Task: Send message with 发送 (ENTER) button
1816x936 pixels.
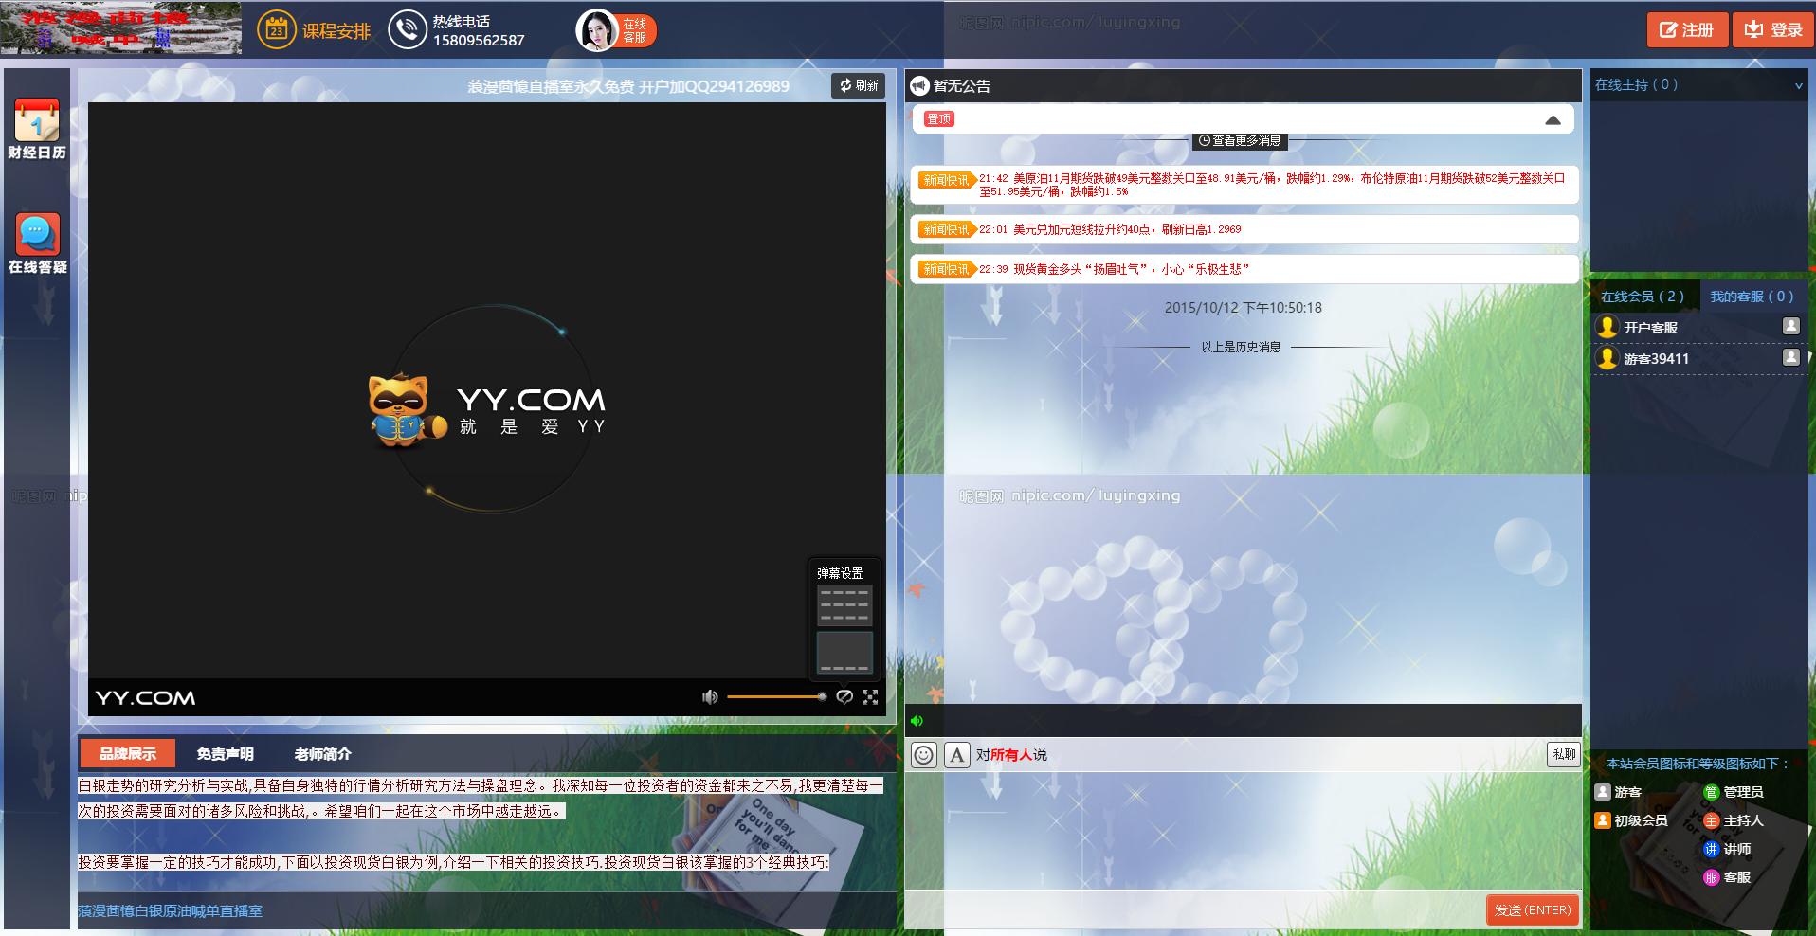Action: click(1533, 909)
